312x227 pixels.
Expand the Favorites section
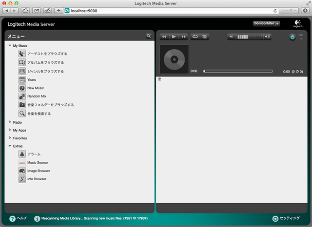coord(10,138)
